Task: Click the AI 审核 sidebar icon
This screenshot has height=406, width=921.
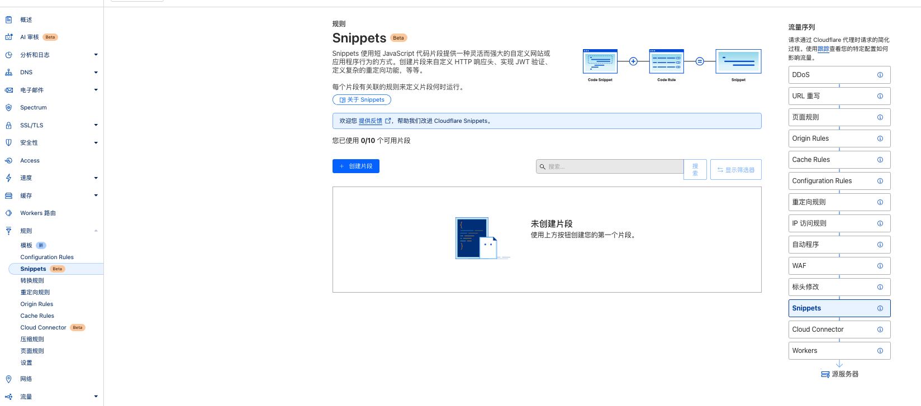Action: click(x=8, y=37)
